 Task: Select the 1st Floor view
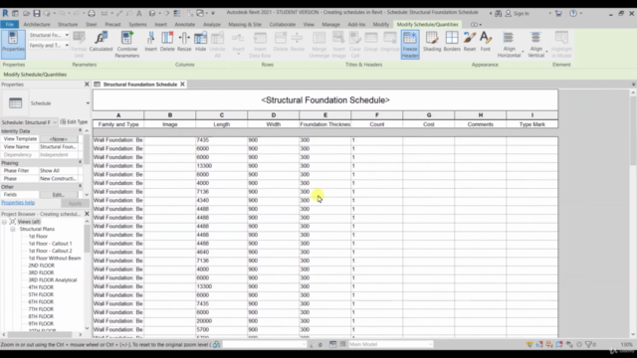tap(38, 237)
